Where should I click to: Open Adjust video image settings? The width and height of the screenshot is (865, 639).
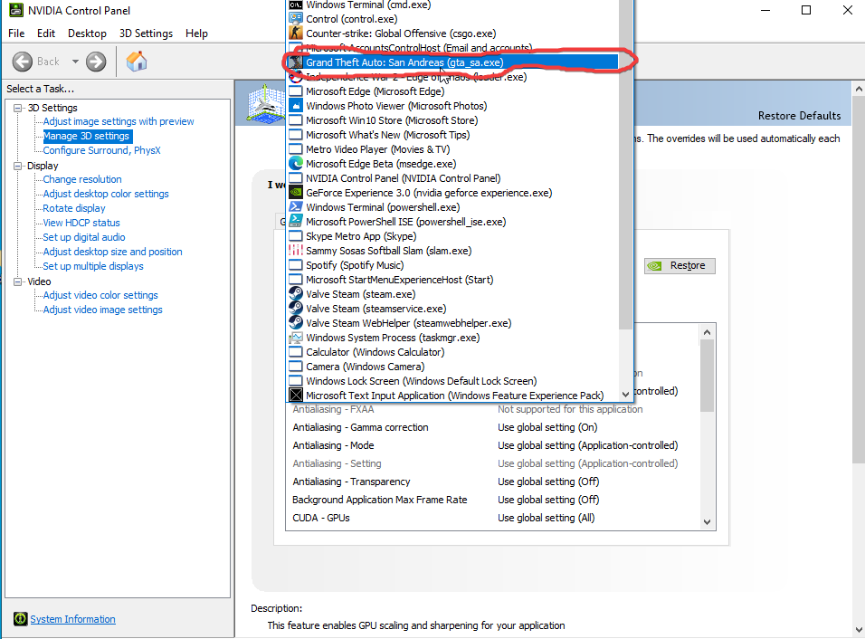[102, 310]
